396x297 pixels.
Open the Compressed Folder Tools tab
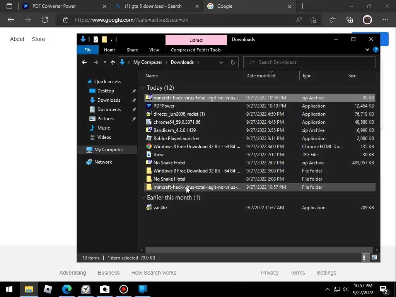coord(196,50)
